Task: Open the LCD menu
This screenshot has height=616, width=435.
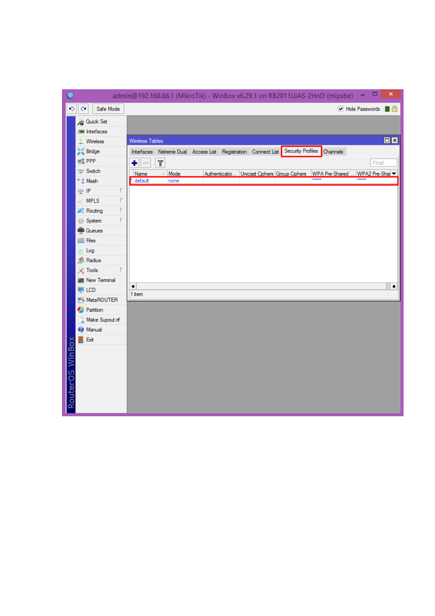Action: point(101,290)
